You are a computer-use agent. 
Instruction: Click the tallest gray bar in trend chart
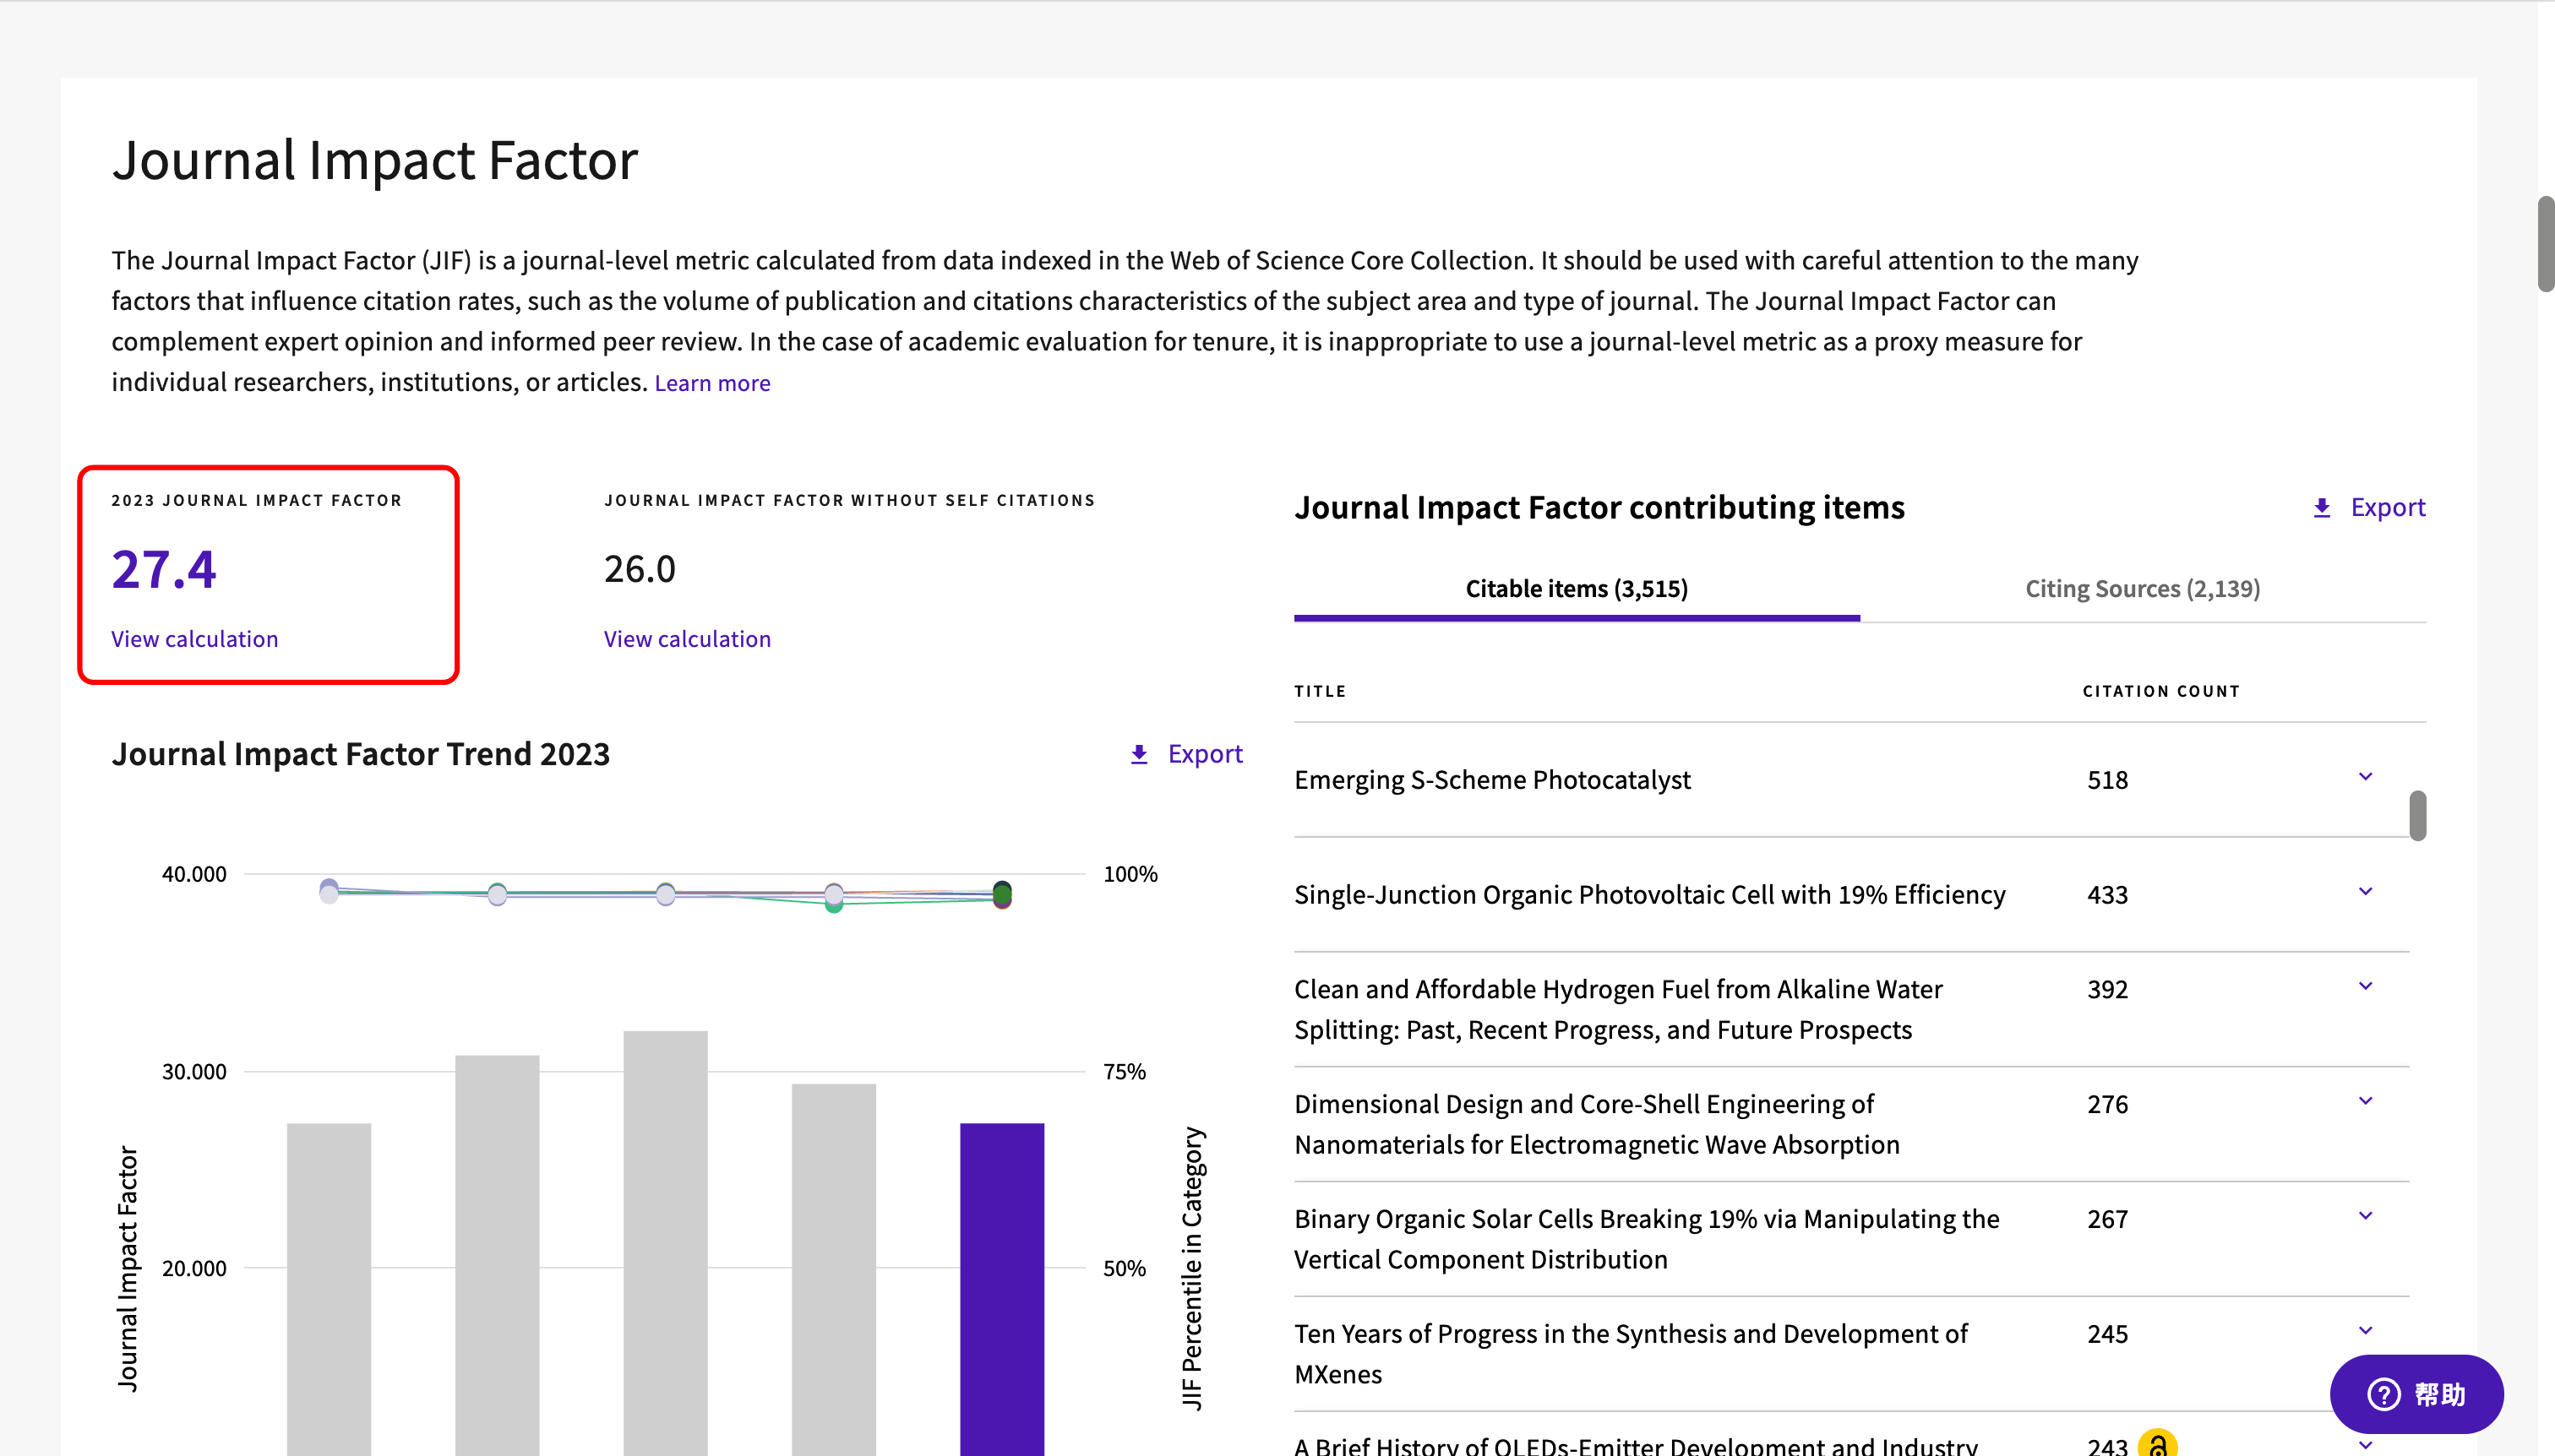665,1240
